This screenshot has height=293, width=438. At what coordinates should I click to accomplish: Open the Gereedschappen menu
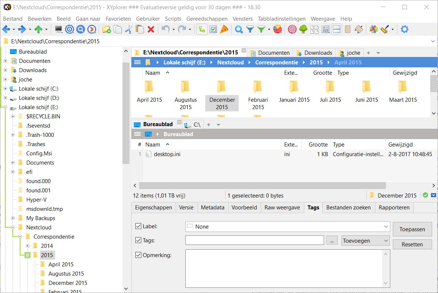point(207,18)
